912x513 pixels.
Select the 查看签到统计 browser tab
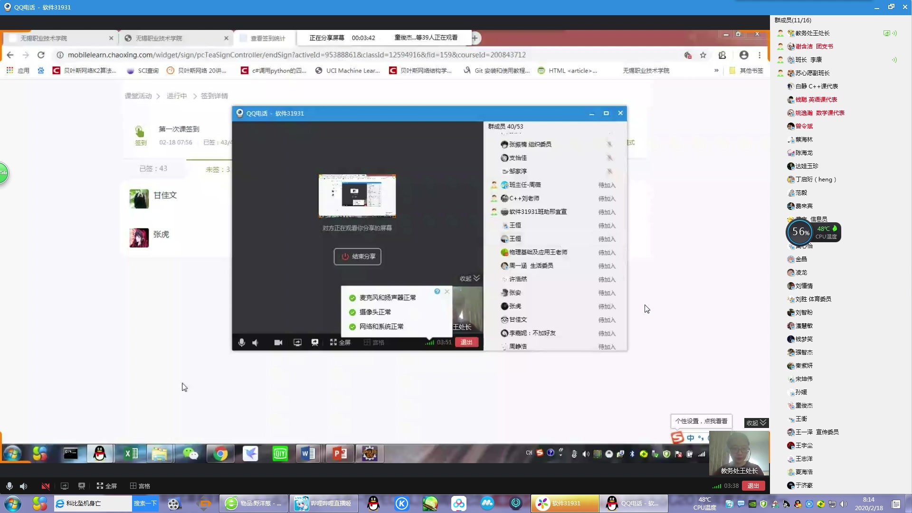[x=267, y=38]
